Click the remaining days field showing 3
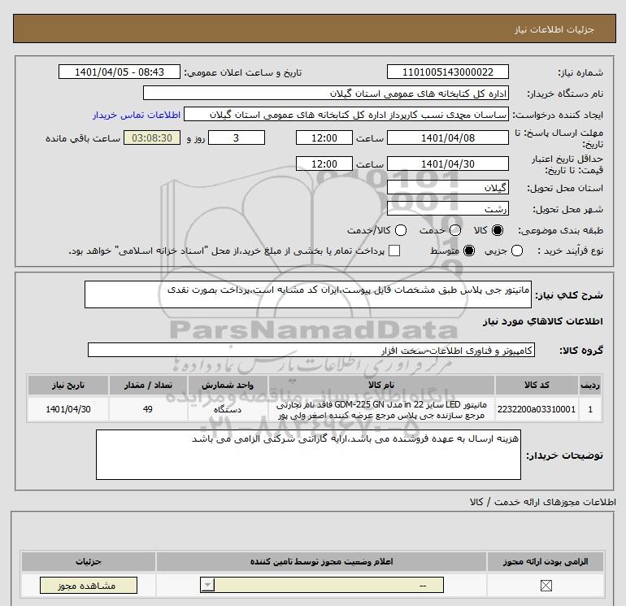Image resolution: width=626 pixels, height=606 pixels. click(237, 137)
